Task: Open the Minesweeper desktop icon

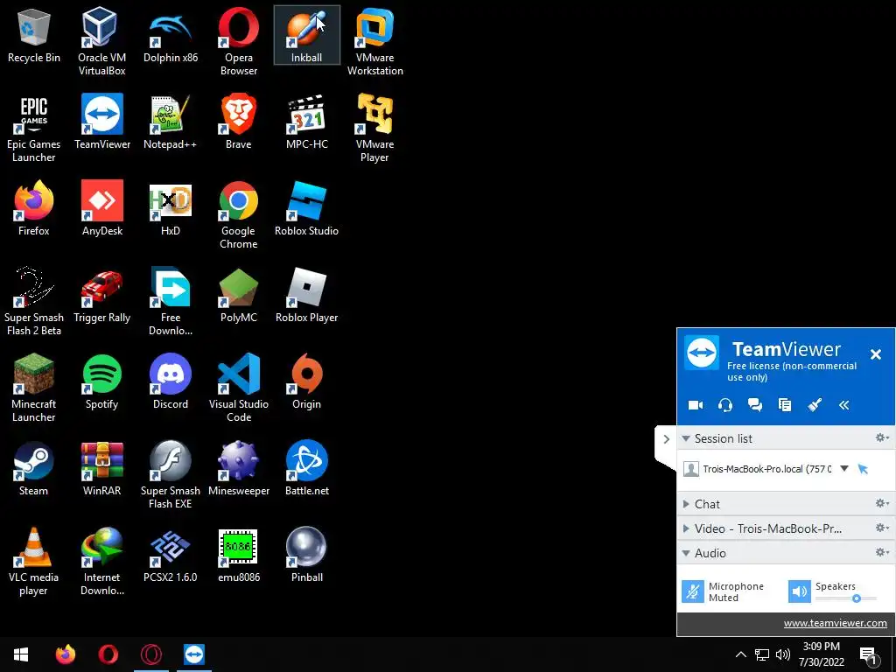Action: tap(238, 469)
